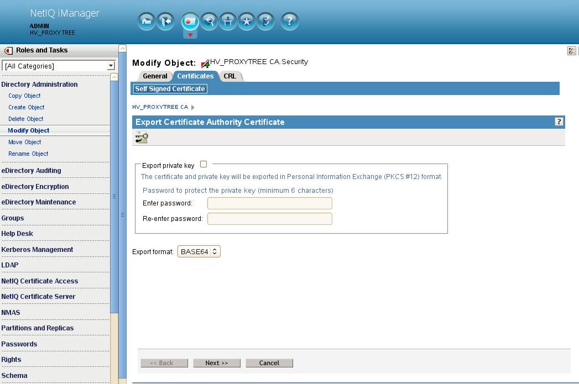Expand the Help Desk category
Screen dimensions: 579x384
pyautogui.click(x=17, y=234)
